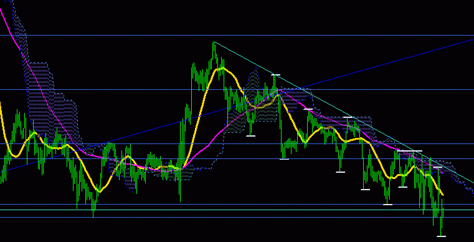
Task: Select the lowest white marker at bottom right
Action: [442, 236]
